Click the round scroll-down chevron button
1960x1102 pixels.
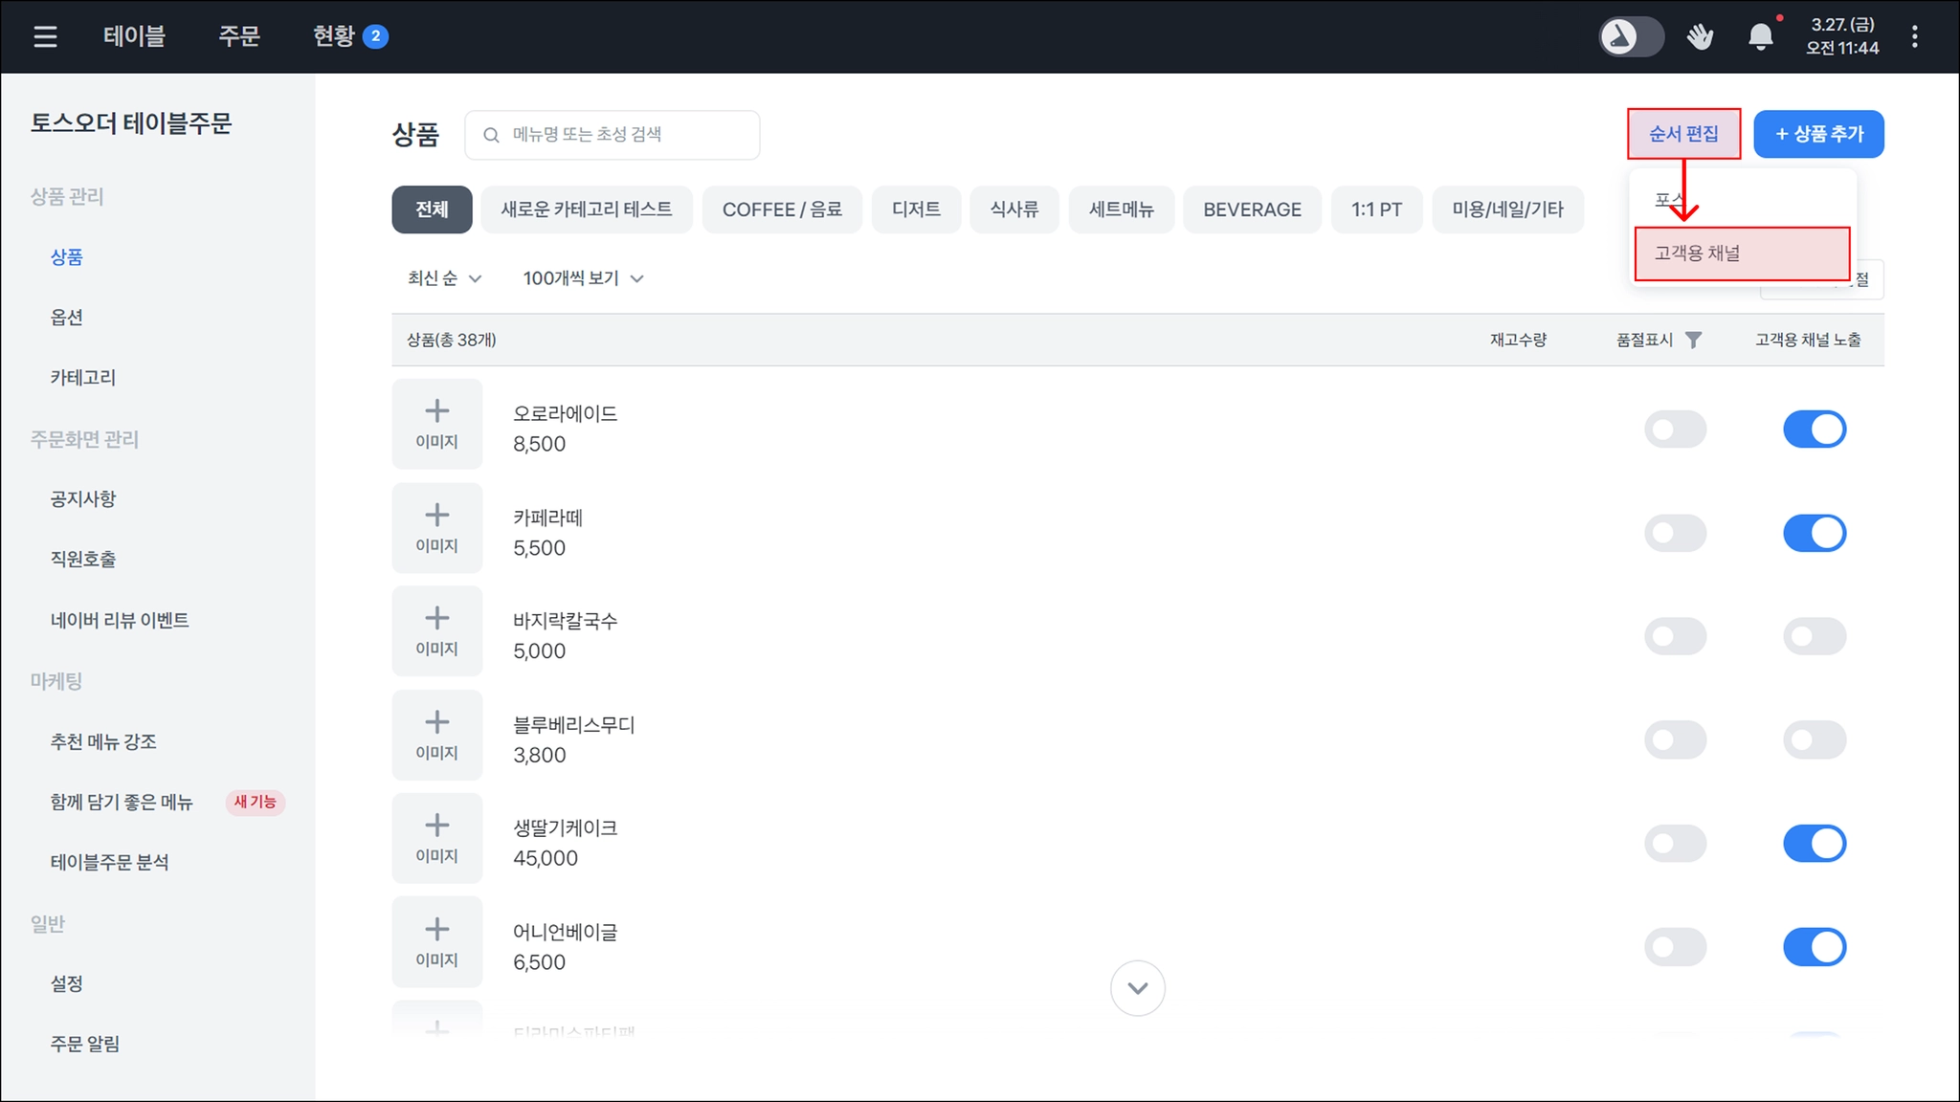[1137, 988]
